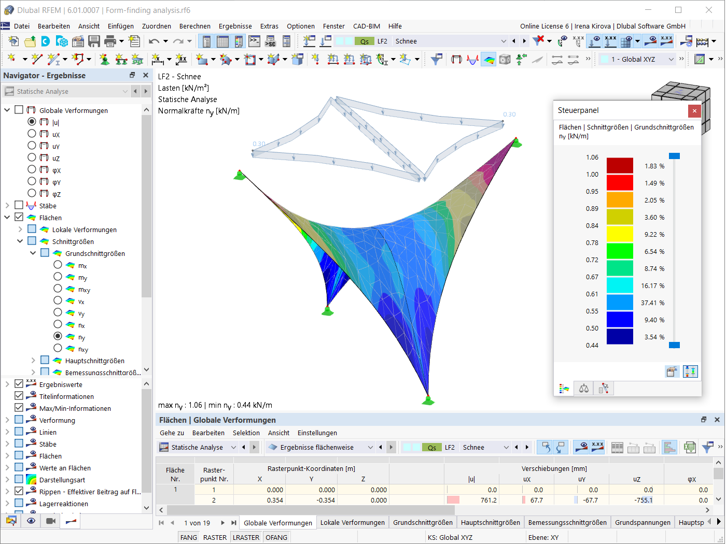Open the Ergebnisse menu
The image size is (726, 544).
[235, 26]
